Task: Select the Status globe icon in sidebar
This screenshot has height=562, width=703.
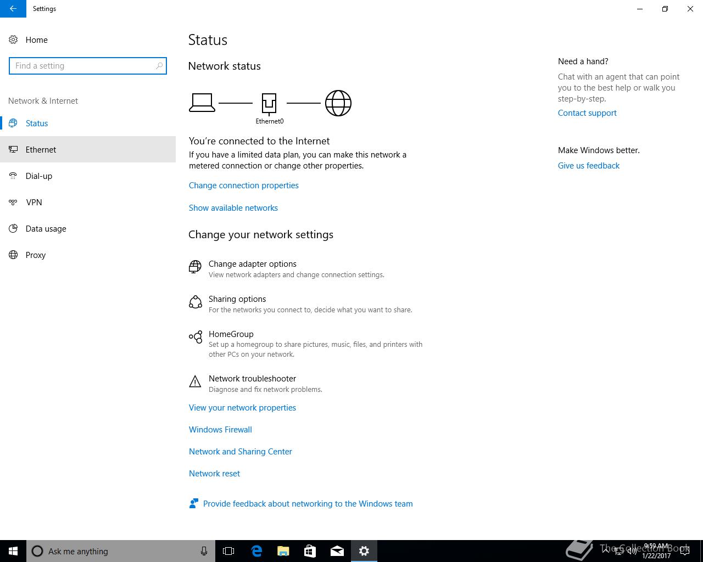Action: pos(13,123)
